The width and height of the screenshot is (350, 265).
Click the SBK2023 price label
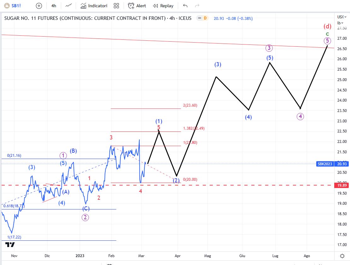325,164
